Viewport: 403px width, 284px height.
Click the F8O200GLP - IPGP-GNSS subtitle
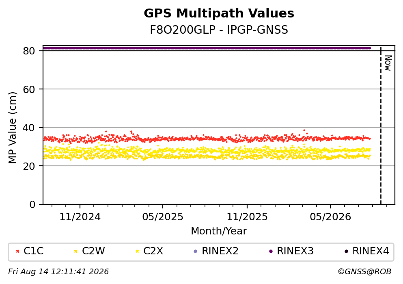point(219,30)
